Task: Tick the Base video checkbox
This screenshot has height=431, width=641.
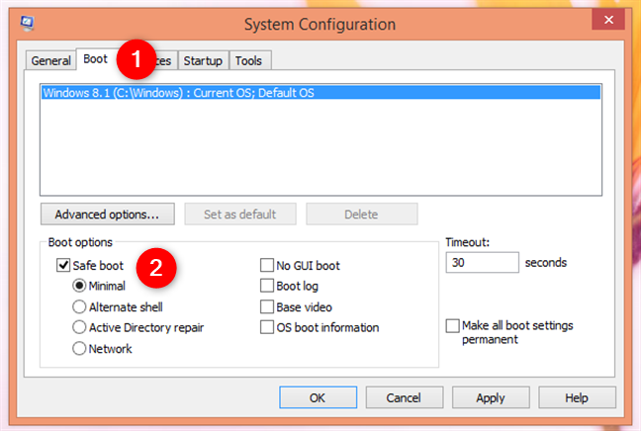Action: (267, 306)
